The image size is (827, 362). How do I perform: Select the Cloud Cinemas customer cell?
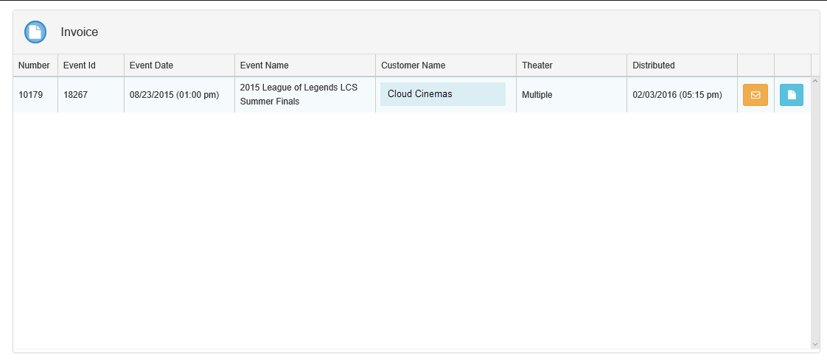pyautogui.click(x=442, y=94)
